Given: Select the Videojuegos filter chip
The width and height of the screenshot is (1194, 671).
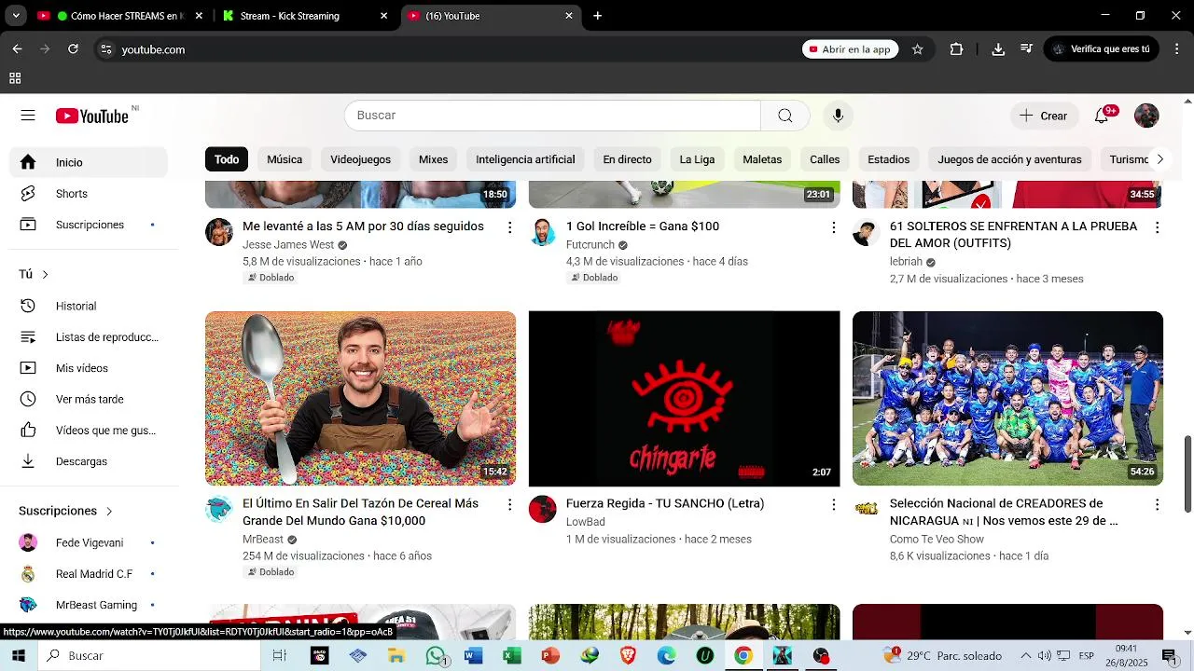Looking at the screenshot, I should point(360,159).
